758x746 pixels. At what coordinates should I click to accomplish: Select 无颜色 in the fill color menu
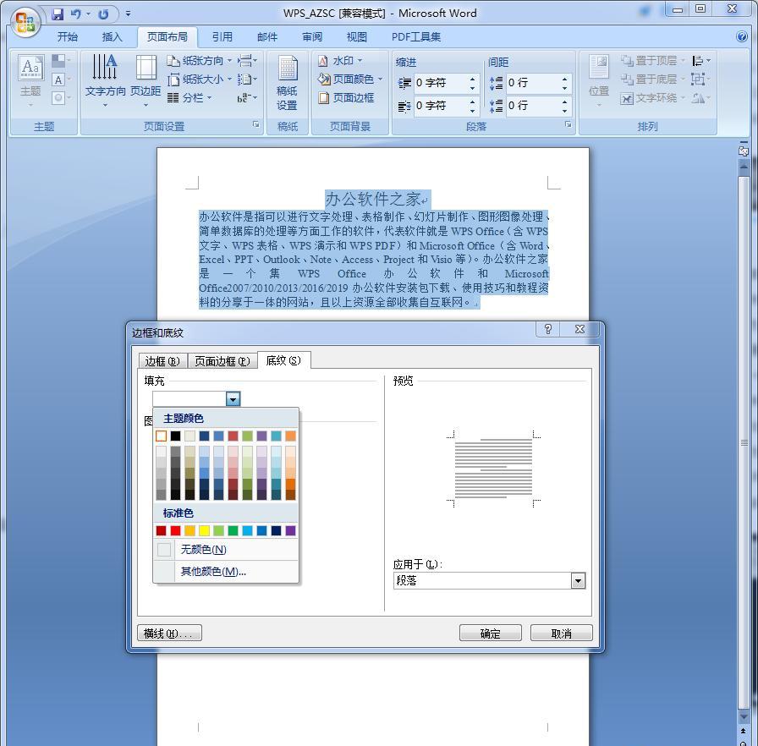pyautogui.click(x=202, y=549)
